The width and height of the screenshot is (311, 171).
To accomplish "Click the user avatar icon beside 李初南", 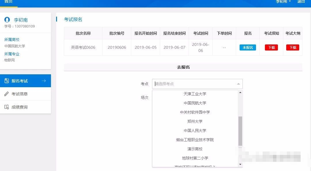I will (7, 20).
